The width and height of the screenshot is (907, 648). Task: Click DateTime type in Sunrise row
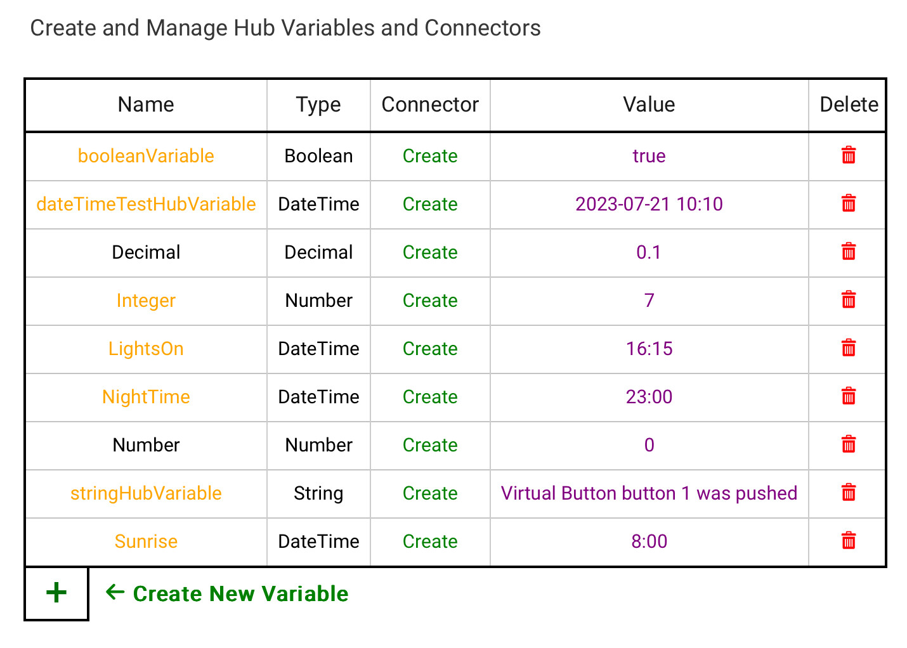tap(318, 541)
